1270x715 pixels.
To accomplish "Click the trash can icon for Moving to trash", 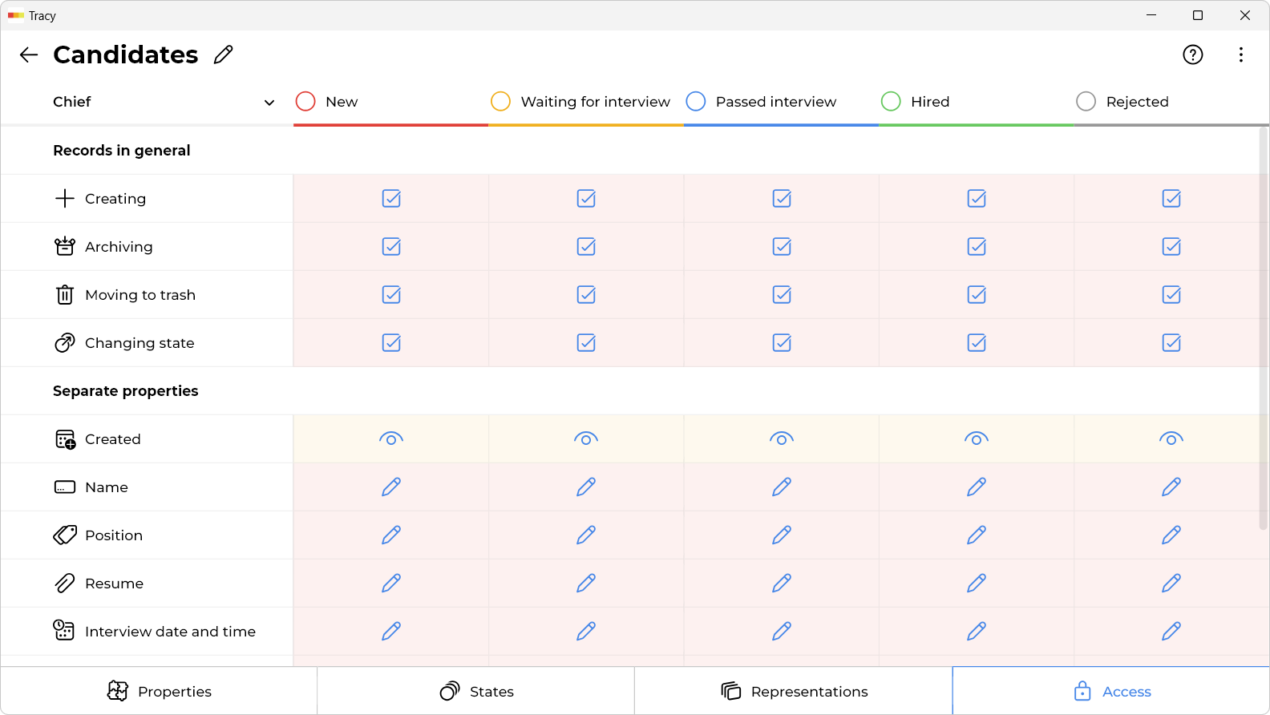I will coord(65,295).
